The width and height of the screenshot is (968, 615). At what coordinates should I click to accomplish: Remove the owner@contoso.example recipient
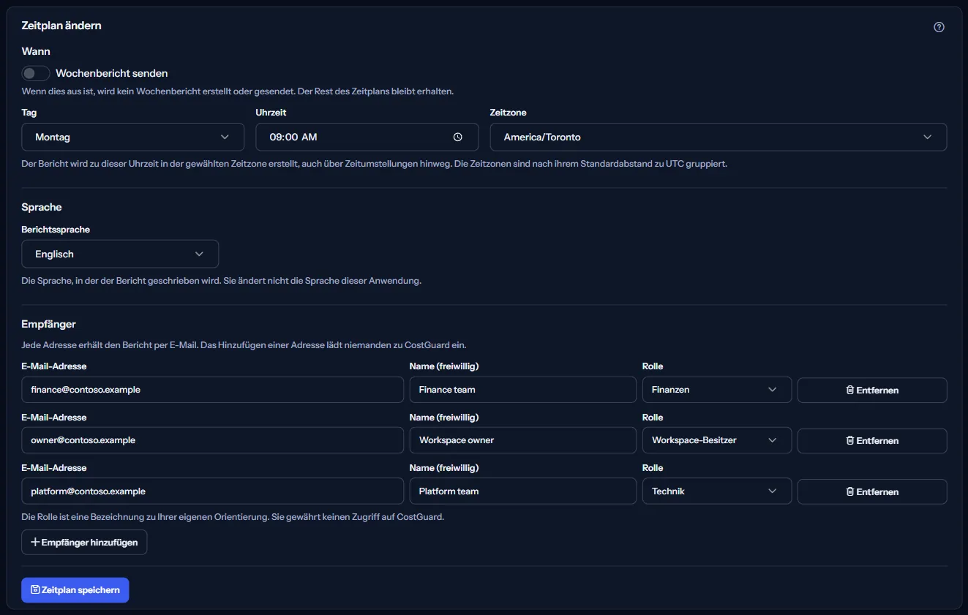(872, 440)
